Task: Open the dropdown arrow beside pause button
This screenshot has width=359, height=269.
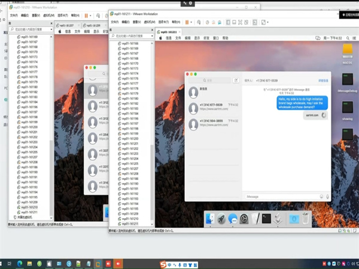Action: point(192,22)
